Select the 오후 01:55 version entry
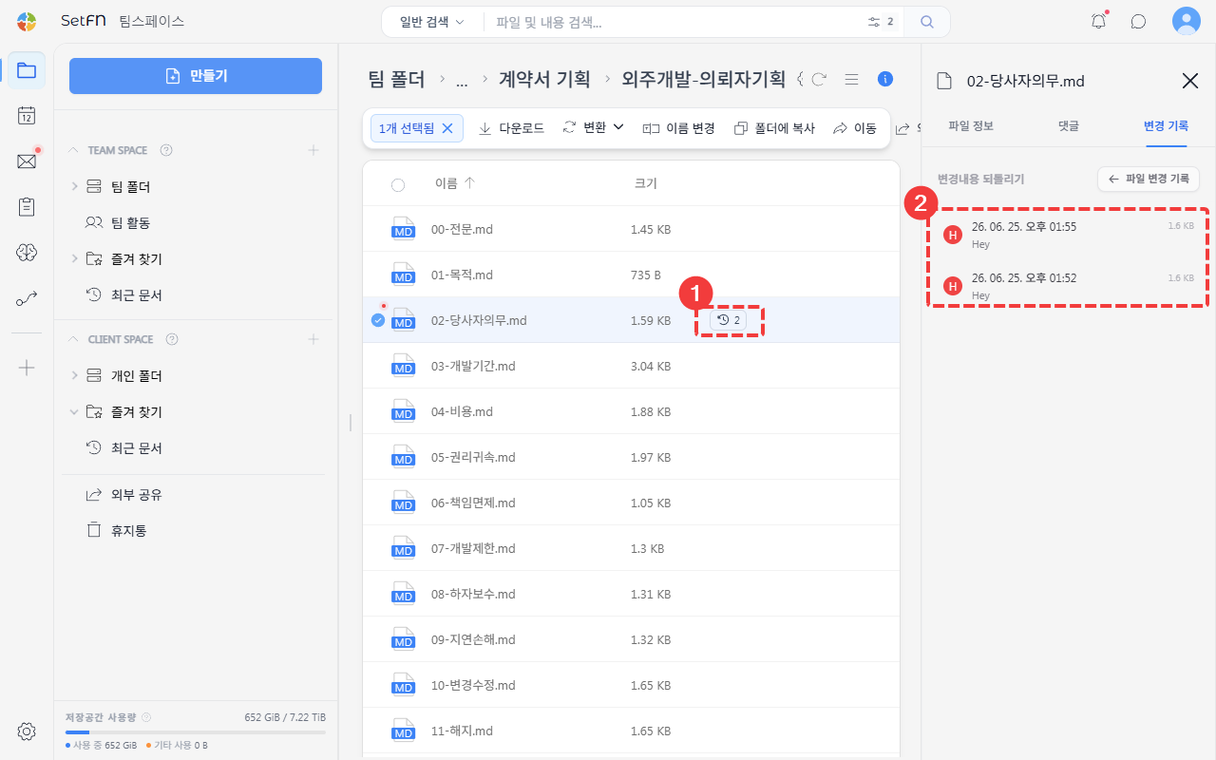 click(1068, 235)
